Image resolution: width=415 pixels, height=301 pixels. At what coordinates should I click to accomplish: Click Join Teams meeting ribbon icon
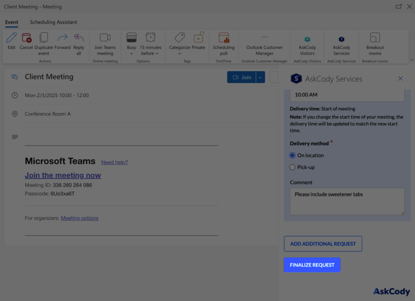click(105, 37)
